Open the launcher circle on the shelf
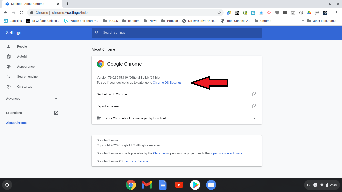342x192 pixels. (x=7, y=185)
